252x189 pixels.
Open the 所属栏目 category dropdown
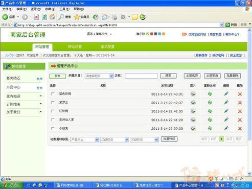pyautogui.click(x=99, y=76)
